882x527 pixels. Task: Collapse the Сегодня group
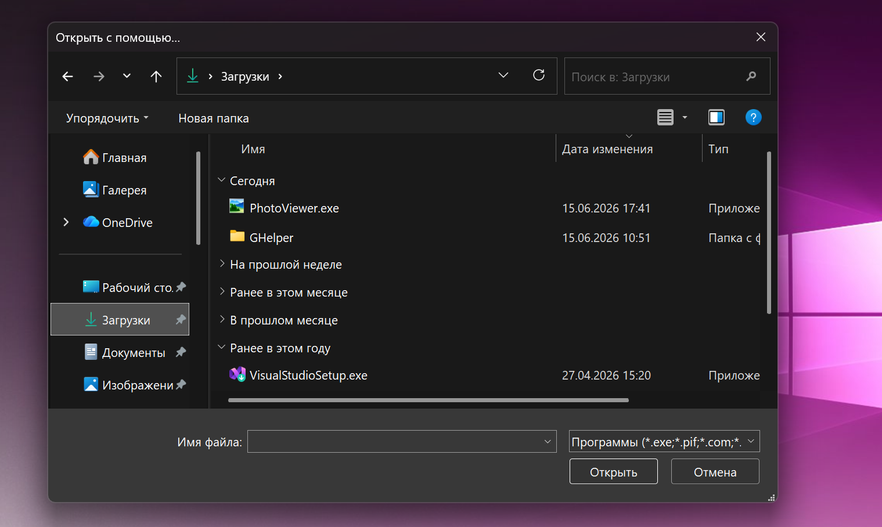point(221,181)
